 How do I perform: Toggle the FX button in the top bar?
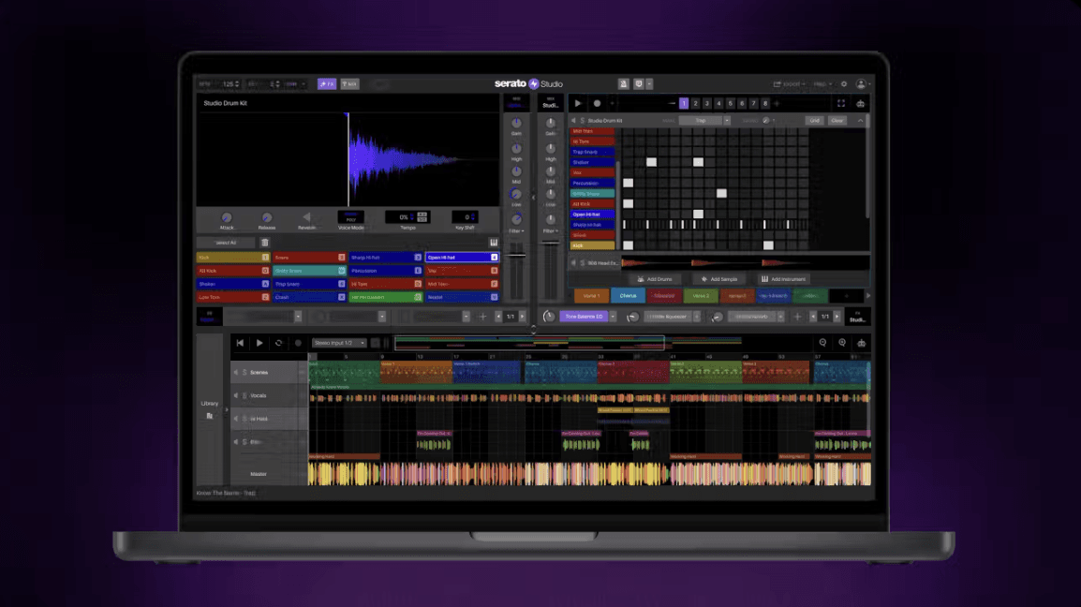[x=327, y=84]
